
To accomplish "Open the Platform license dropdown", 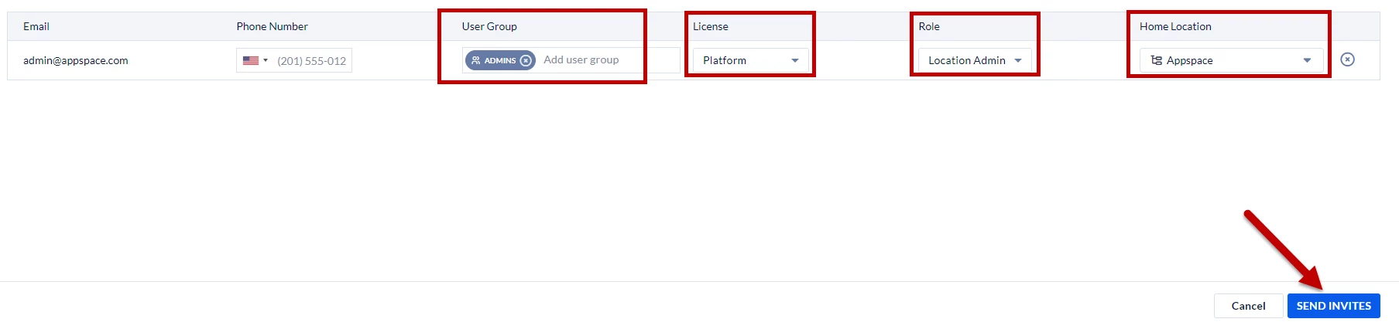I will click(750, 60).
